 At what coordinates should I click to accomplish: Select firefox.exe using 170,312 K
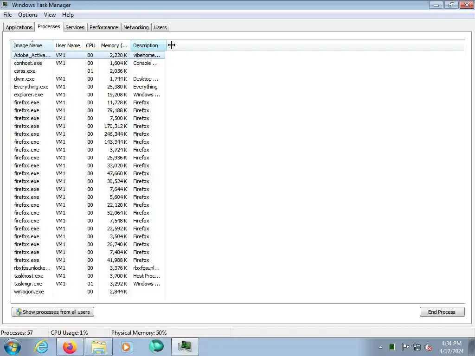click(89, 126)
